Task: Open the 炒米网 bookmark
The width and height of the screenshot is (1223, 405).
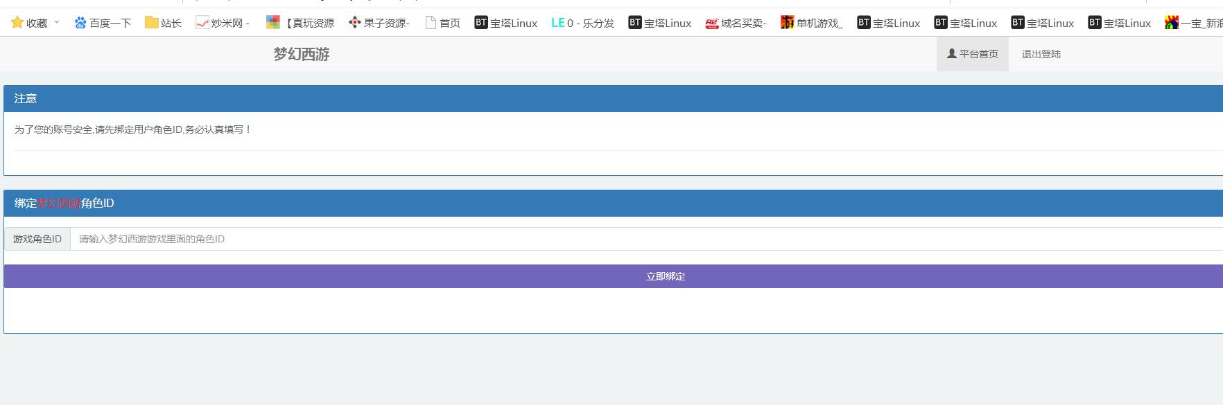Action: click(x=223, y=23)
